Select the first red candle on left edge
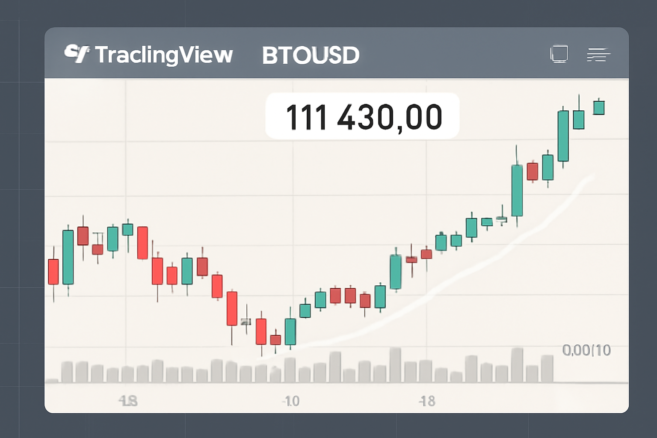Screen dimensions: 657x438 pyautogui.click(x=53, y=272)
